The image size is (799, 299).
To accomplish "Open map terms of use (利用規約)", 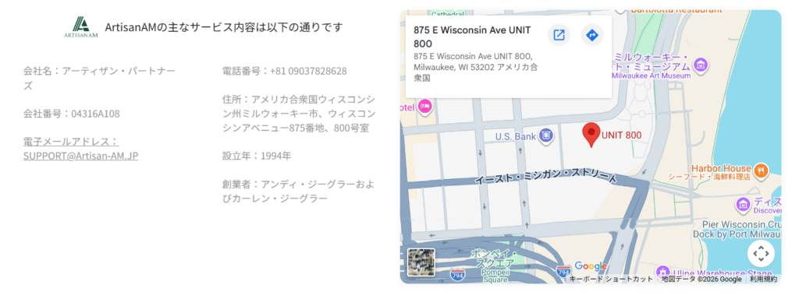I will (x=763, y=280).
